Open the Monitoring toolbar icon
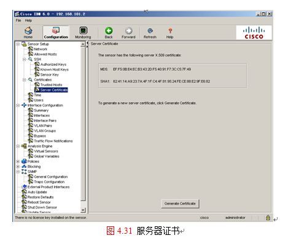The image size is (288, 238). coord(83,31)
